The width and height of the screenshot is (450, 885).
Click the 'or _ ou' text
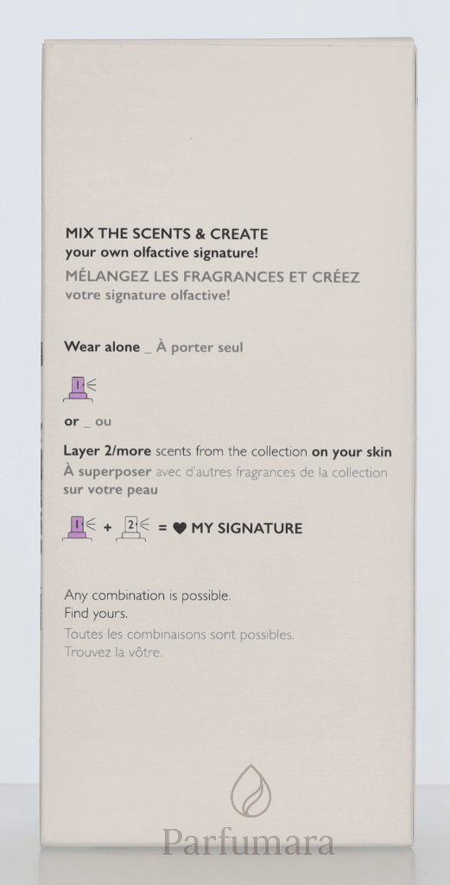pos(87,422)
